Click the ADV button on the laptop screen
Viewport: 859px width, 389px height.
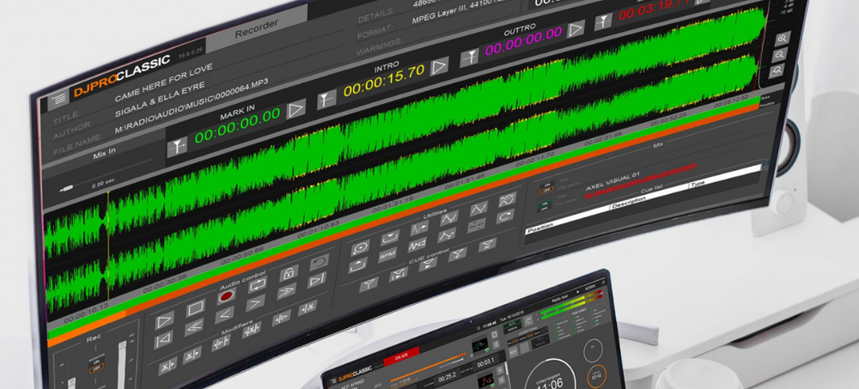[513, 352]
